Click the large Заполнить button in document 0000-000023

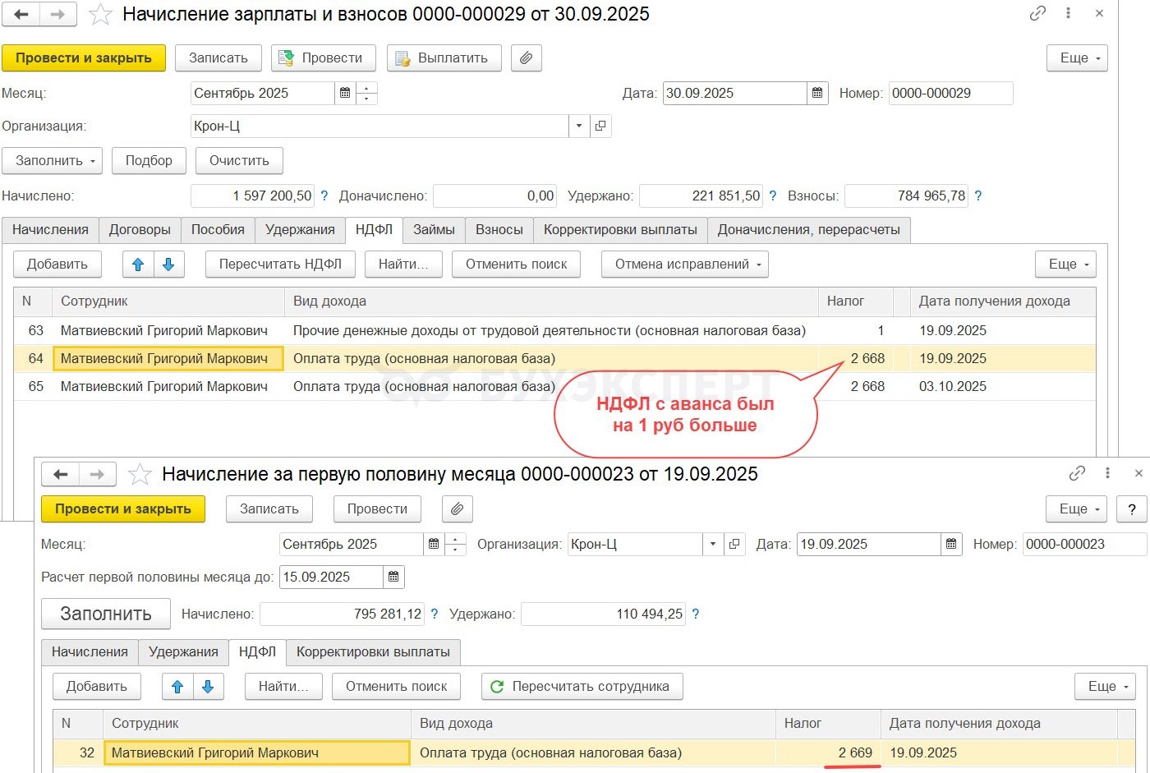106,614
